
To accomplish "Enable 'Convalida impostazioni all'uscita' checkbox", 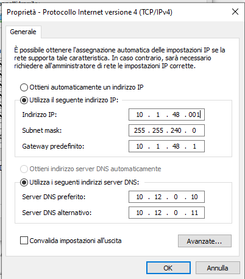I will 24,241.
